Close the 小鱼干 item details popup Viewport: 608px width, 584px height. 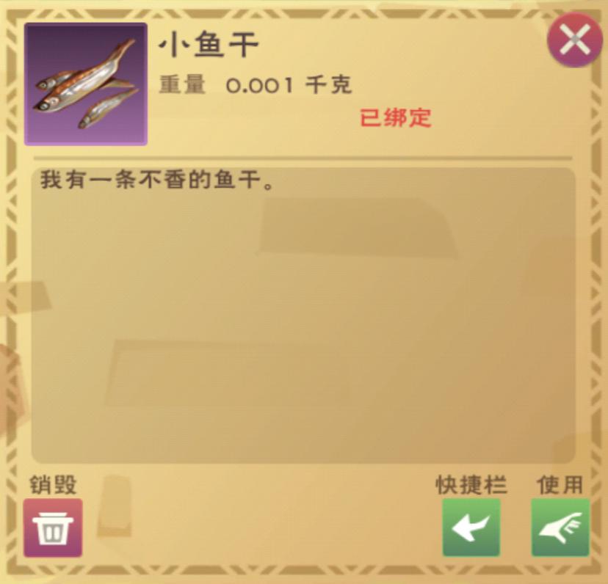tap(575, 40)
